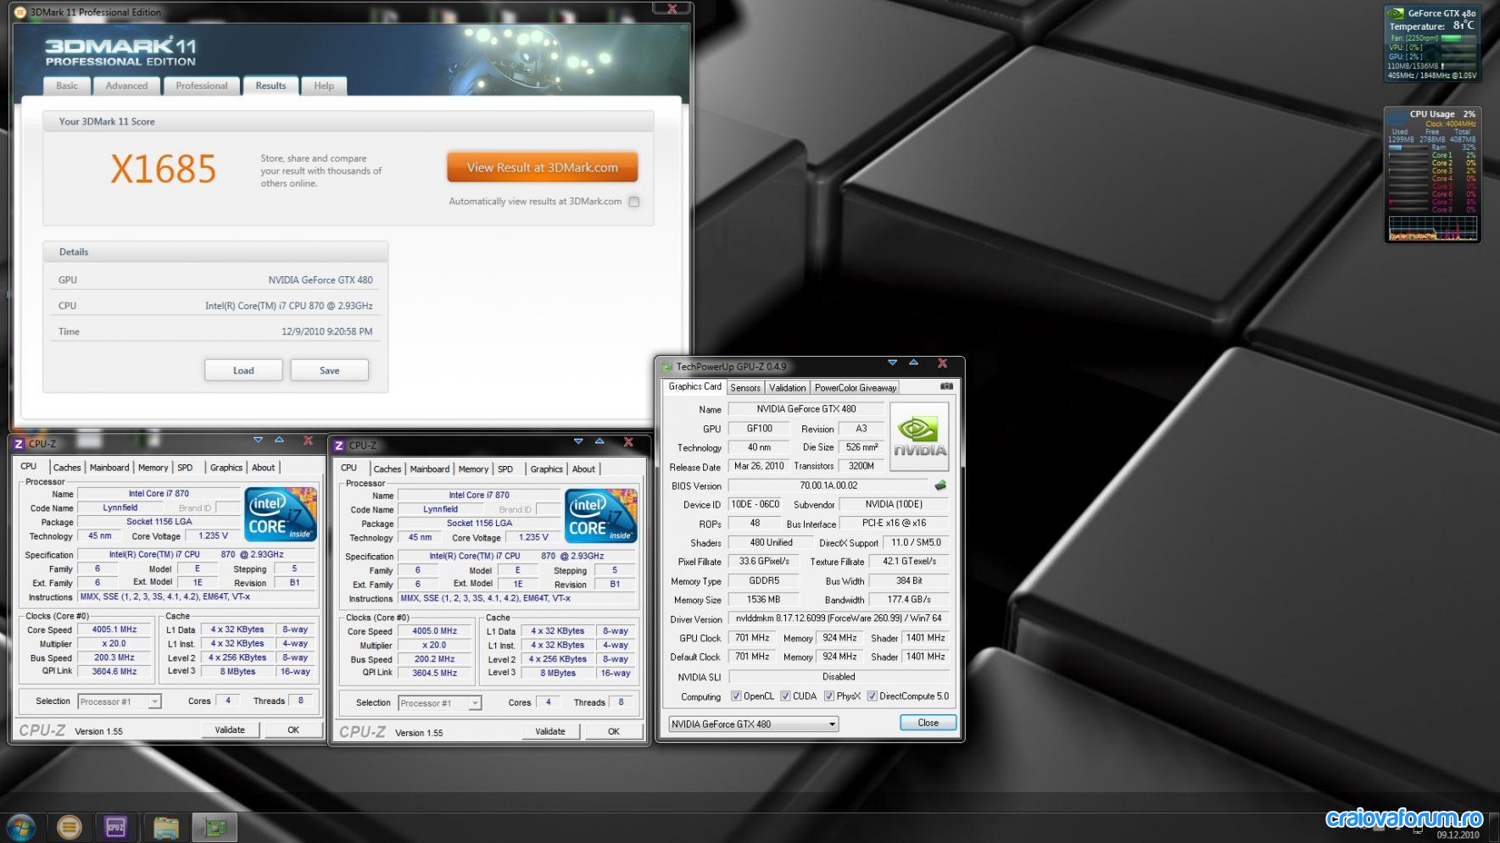Click the down arrow in the first CPU-Z title bar

click(258, 440)
